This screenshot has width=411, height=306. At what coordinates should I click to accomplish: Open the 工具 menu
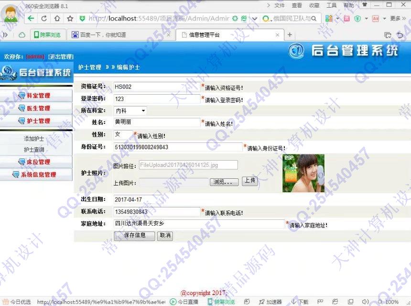(332, 5)
